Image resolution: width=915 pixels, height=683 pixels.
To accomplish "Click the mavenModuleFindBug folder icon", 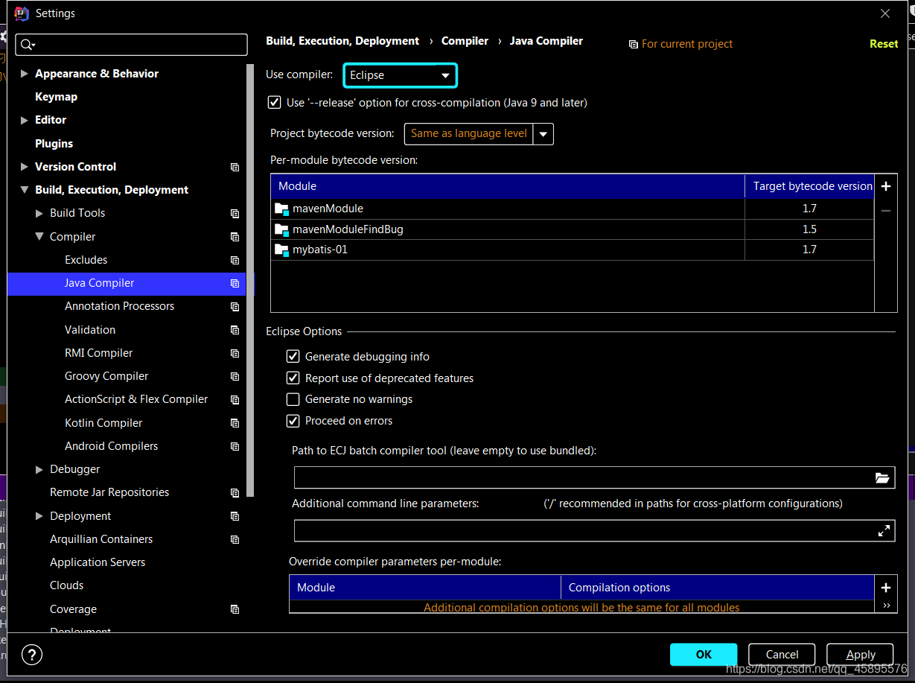I will [281, 230].
